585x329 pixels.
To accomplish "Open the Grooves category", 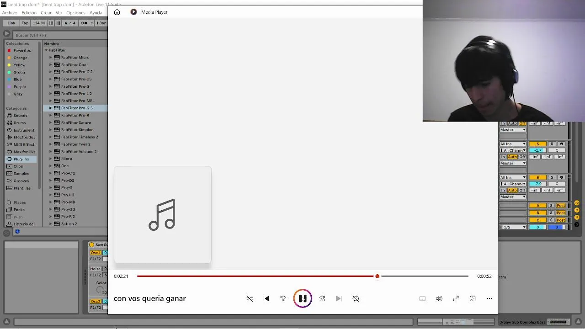I will (21, 181).
